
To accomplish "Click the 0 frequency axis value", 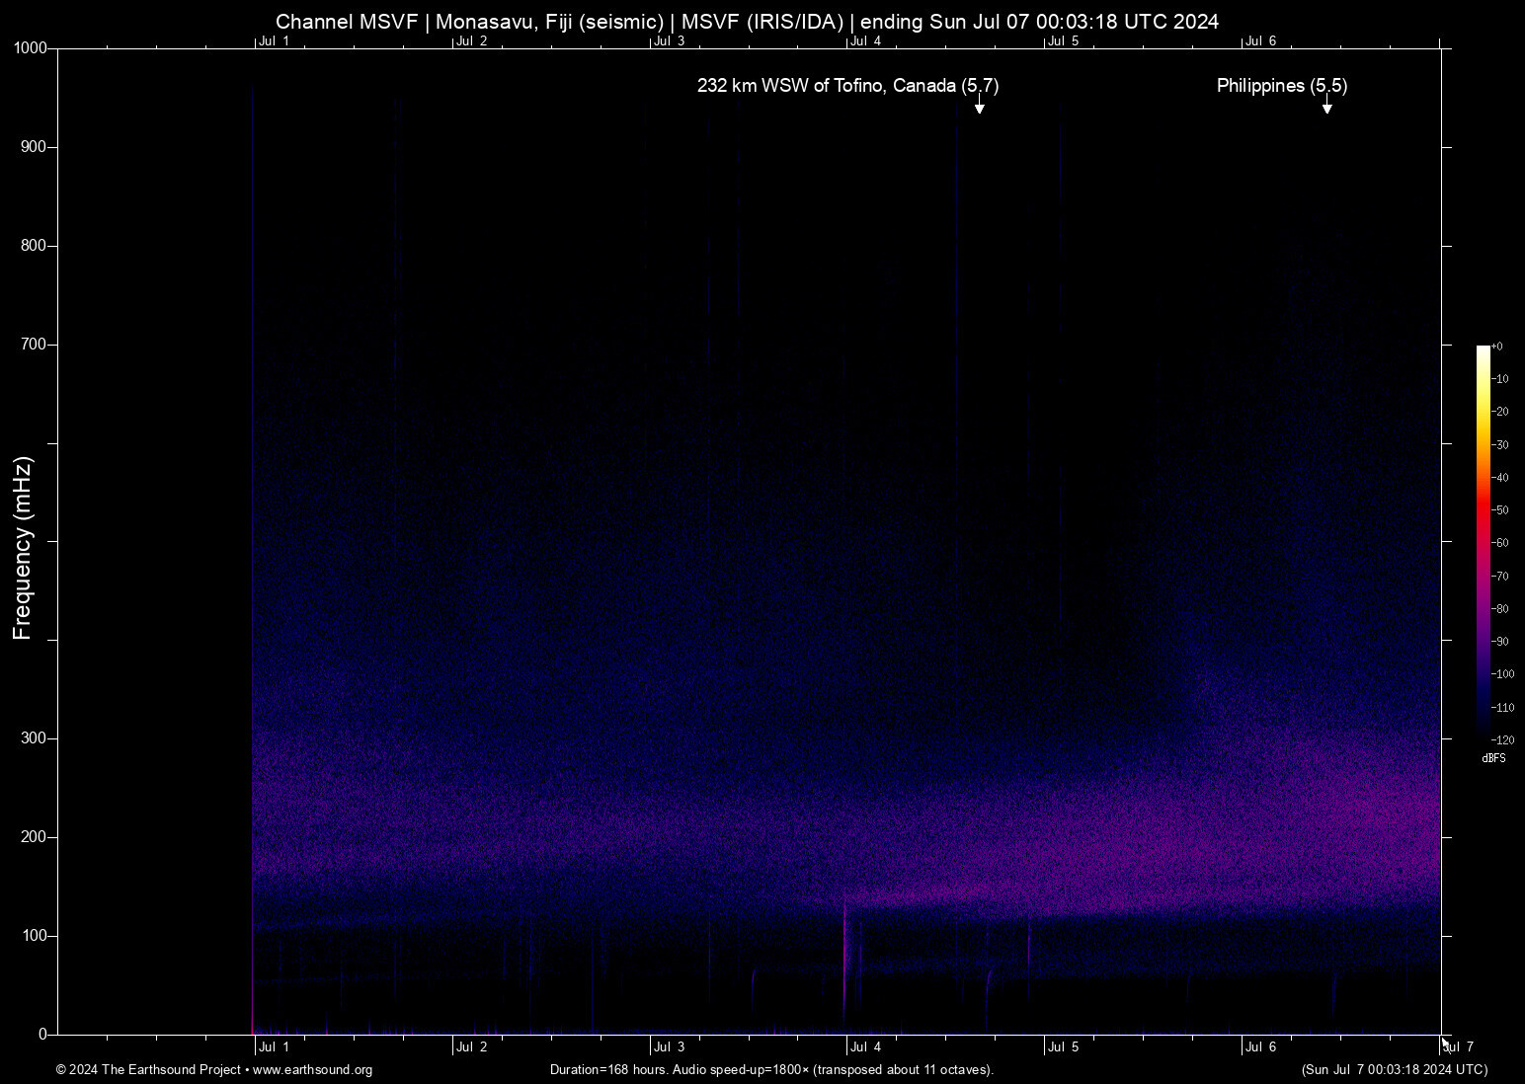I will [42, 1035].
